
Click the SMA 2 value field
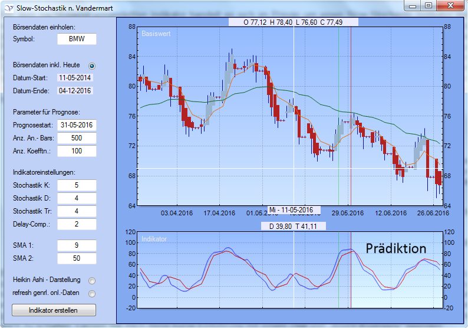(x=77, y=258)
